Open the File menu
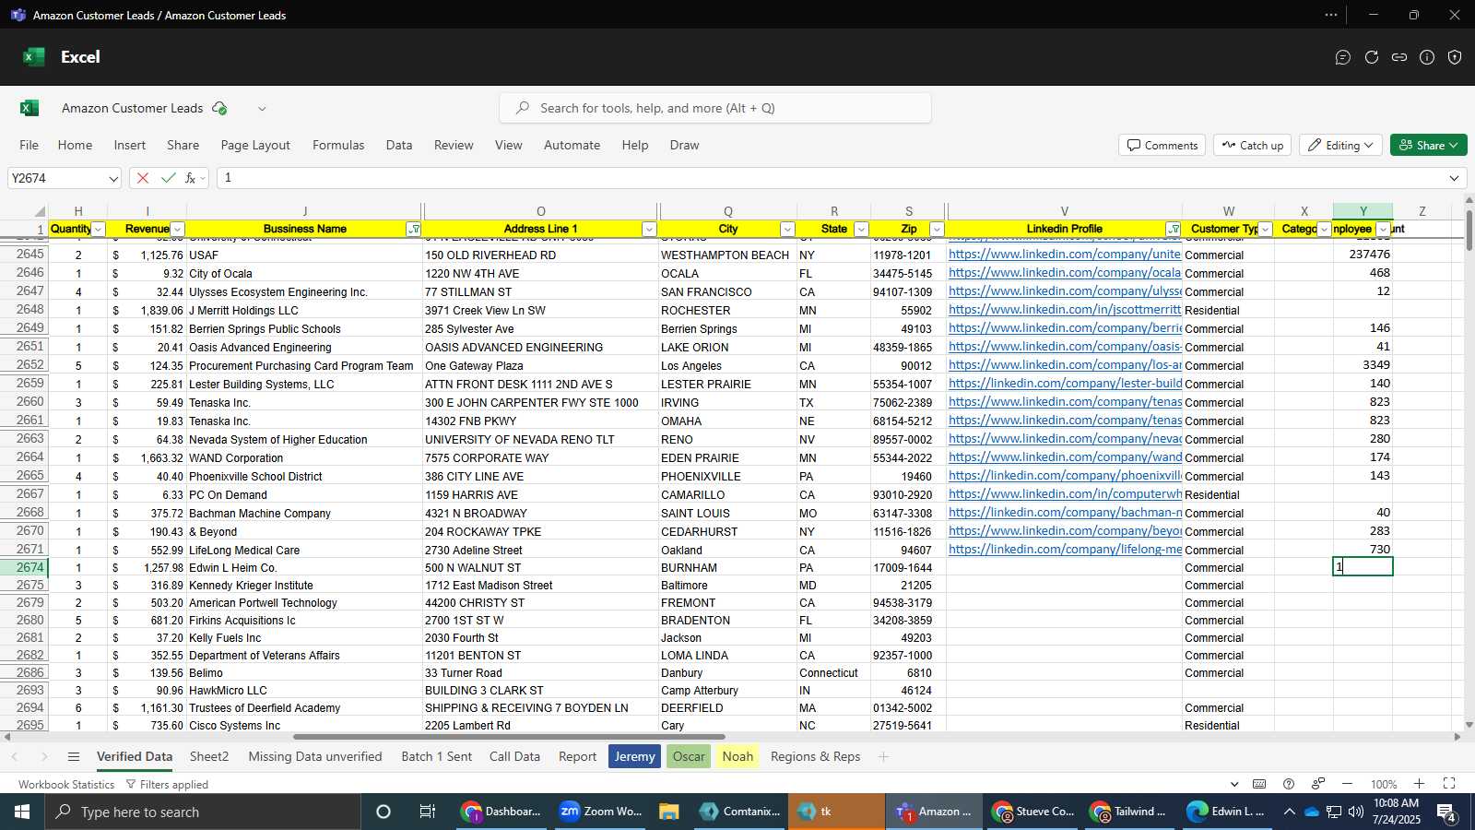Image resolution: width=1475 pixels, height=830 pixels. tap(29, 145)
